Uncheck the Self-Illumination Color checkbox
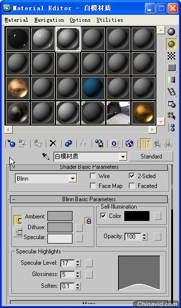Viewport: 181px width, 308px height. 103,216
